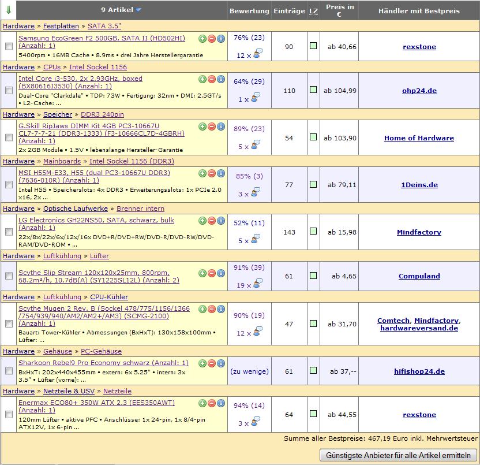Visit hardwareversand.de dealer link
Screen dimensions: 480x465
click(x=419, y=328)
